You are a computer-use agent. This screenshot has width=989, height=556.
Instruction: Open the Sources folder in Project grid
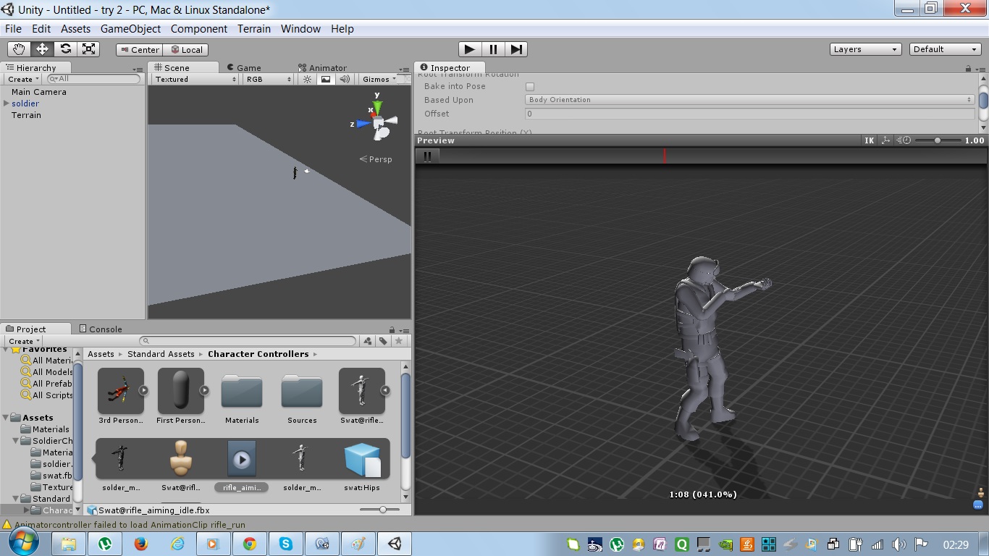(x=302, y=391)
